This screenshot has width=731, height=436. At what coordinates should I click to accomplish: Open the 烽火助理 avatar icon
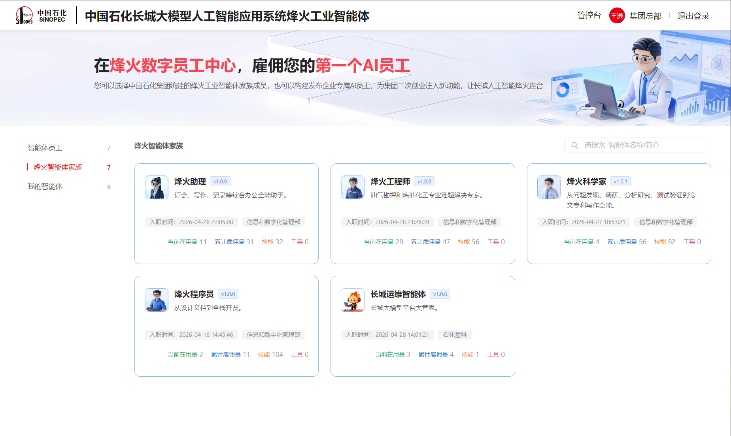tap(156, 187)
